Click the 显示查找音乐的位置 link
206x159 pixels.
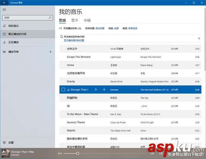(x=74, y=40)
